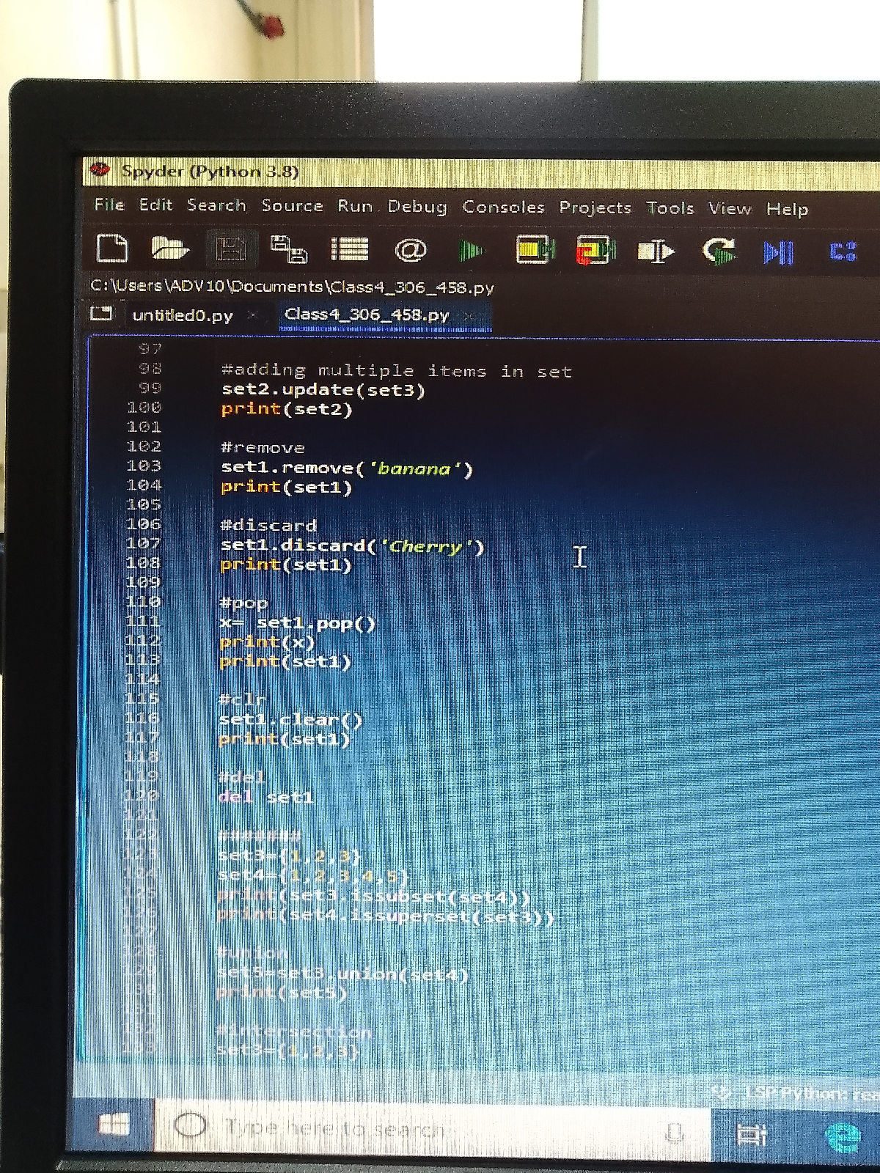Screen dimensions: 880x1173
Task: Open the Run menu
Action: coord(355,207)
